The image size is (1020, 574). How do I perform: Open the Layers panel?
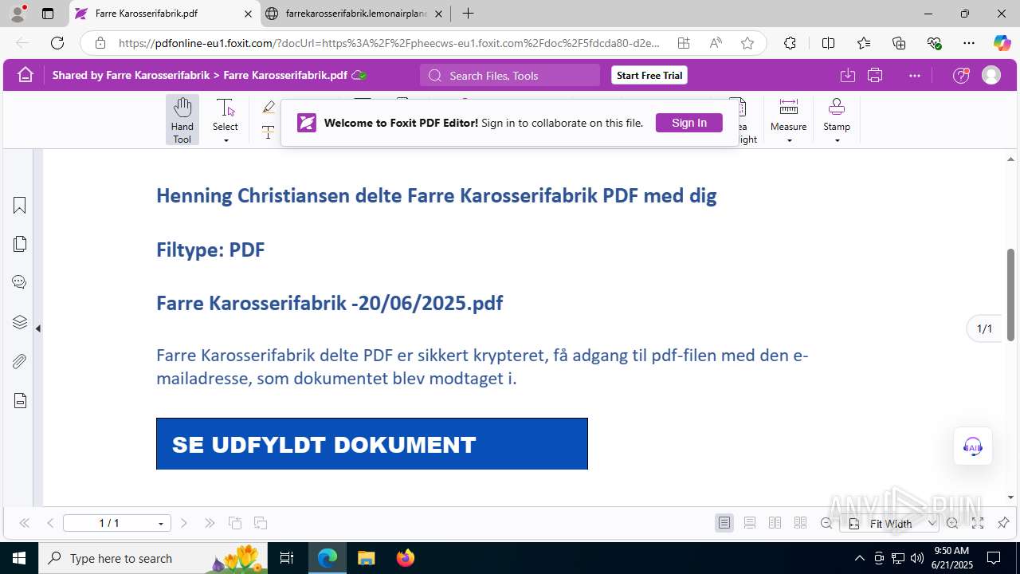[20, 322]
